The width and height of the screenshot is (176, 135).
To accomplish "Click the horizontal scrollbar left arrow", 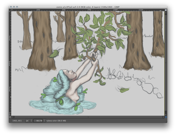I will (x=13, y=117).
